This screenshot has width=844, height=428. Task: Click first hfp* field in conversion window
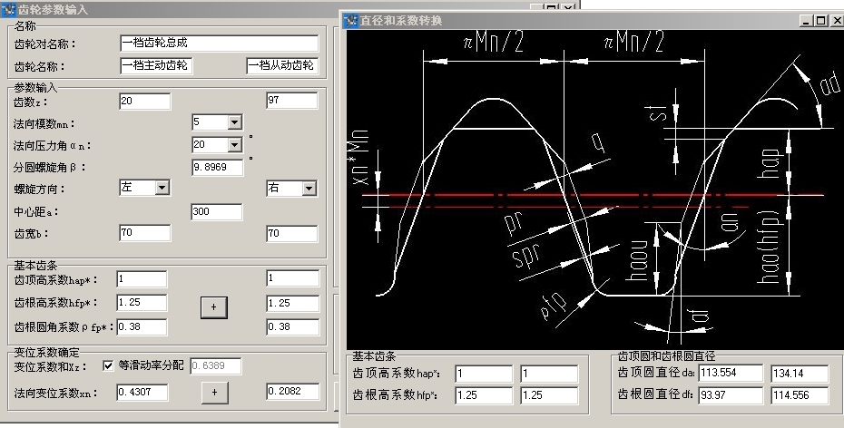[x=484, y=395]
